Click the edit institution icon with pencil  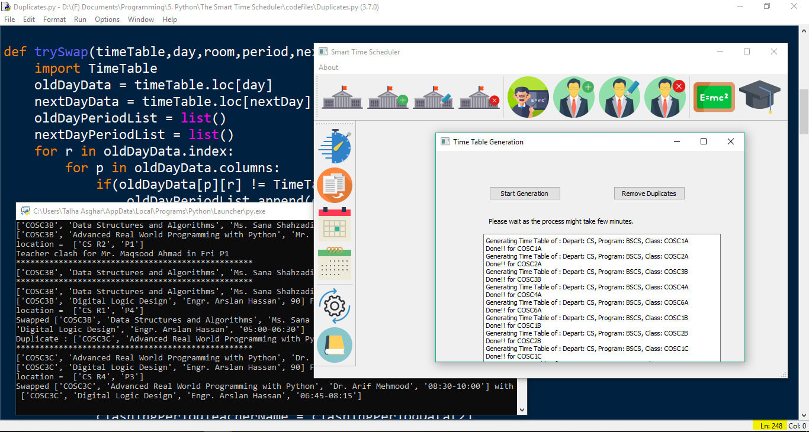434,98
